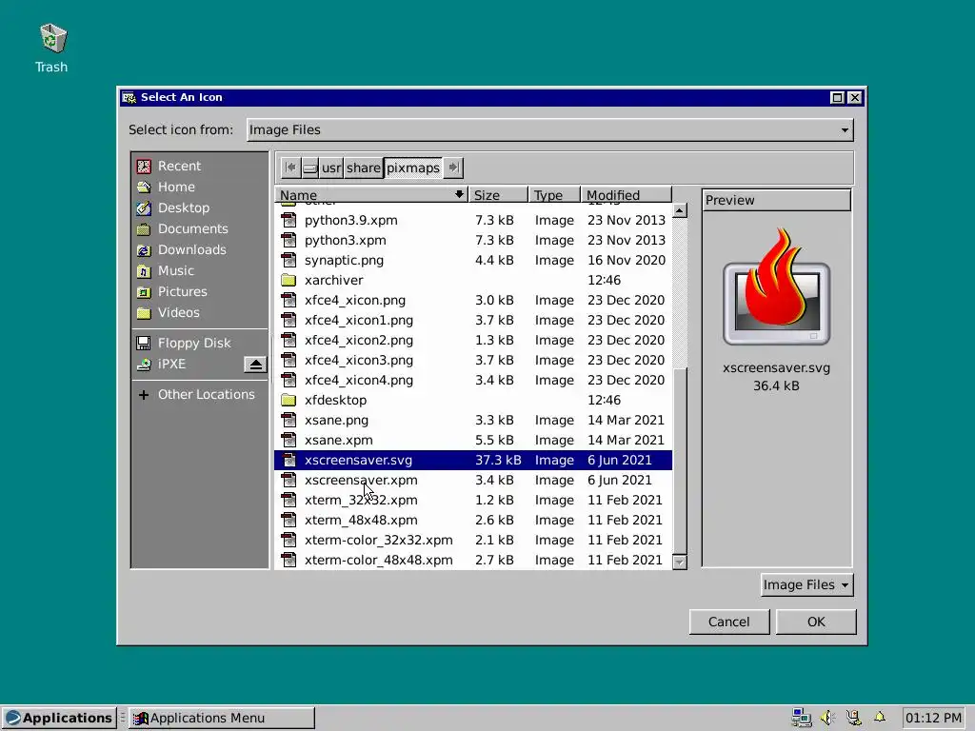Open the Image Files filter dropdown
Viewport: 975px width, 731px height.
tap(806, 585)
